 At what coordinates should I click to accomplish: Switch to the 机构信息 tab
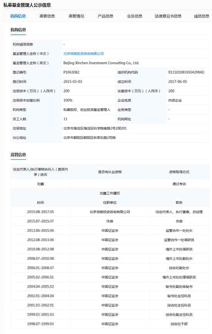tap(18, 16)
